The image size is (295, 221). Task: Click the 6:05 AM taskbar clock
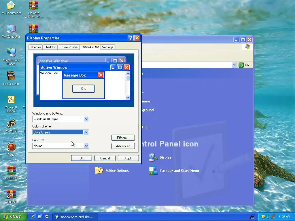[x=284, y=217]
